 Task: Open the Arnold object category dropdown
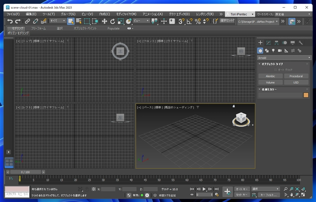[284, 58]
